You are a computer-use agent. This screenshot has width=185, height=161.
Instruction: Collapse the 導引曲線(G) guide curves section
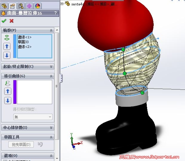coord(51,76)
